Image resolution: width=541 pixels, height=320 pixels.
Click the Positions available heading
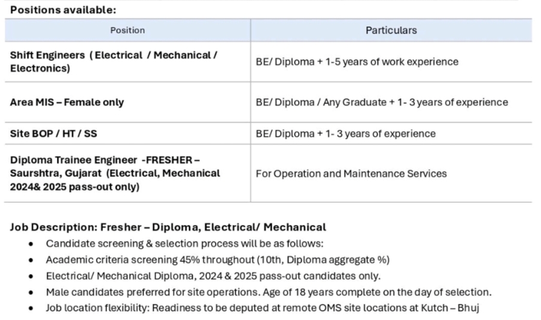tap(63, 10)
